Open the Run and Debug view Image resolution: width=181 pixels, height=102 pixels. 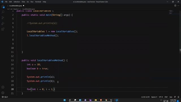click(x=3, y=23)
